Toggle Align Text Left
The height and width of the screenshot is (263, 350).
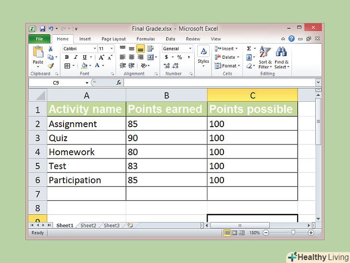tap(123, 57)
